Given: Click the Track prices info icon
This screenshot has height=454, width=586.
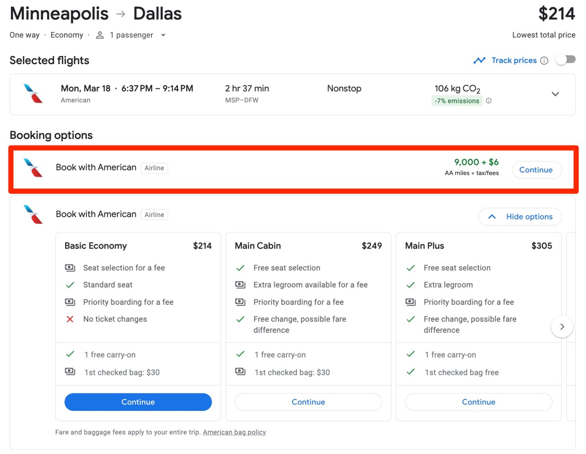Looking at the screenshot, I should tap(544, 61).
